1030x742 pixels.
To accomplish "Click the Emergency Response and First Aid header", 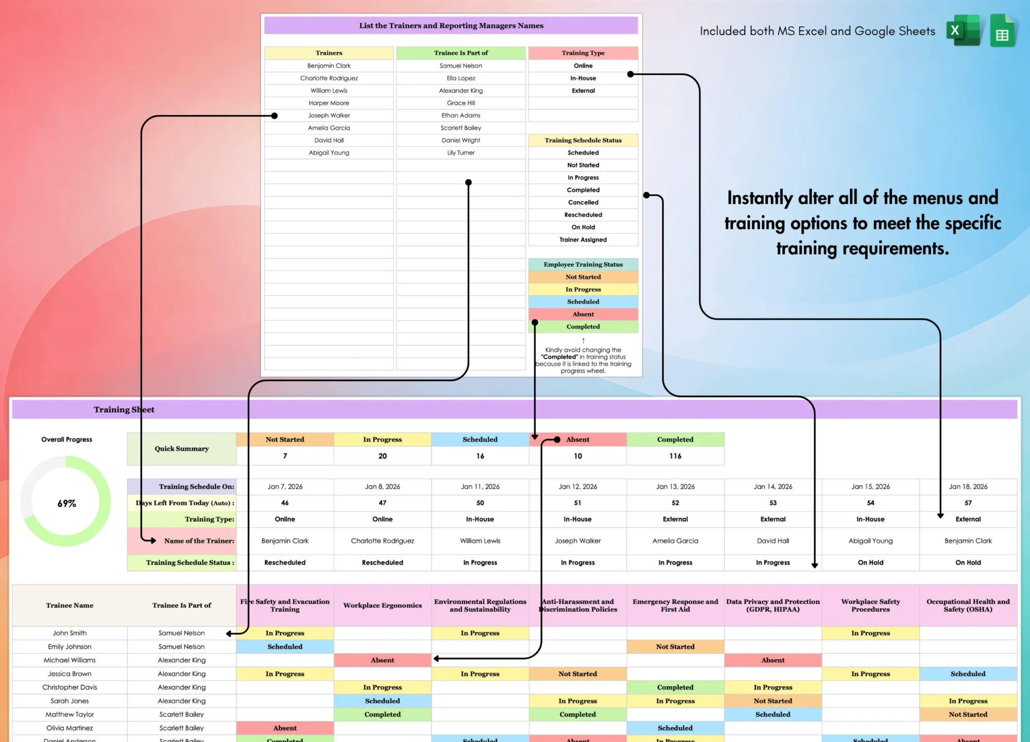I will point(675,605).
